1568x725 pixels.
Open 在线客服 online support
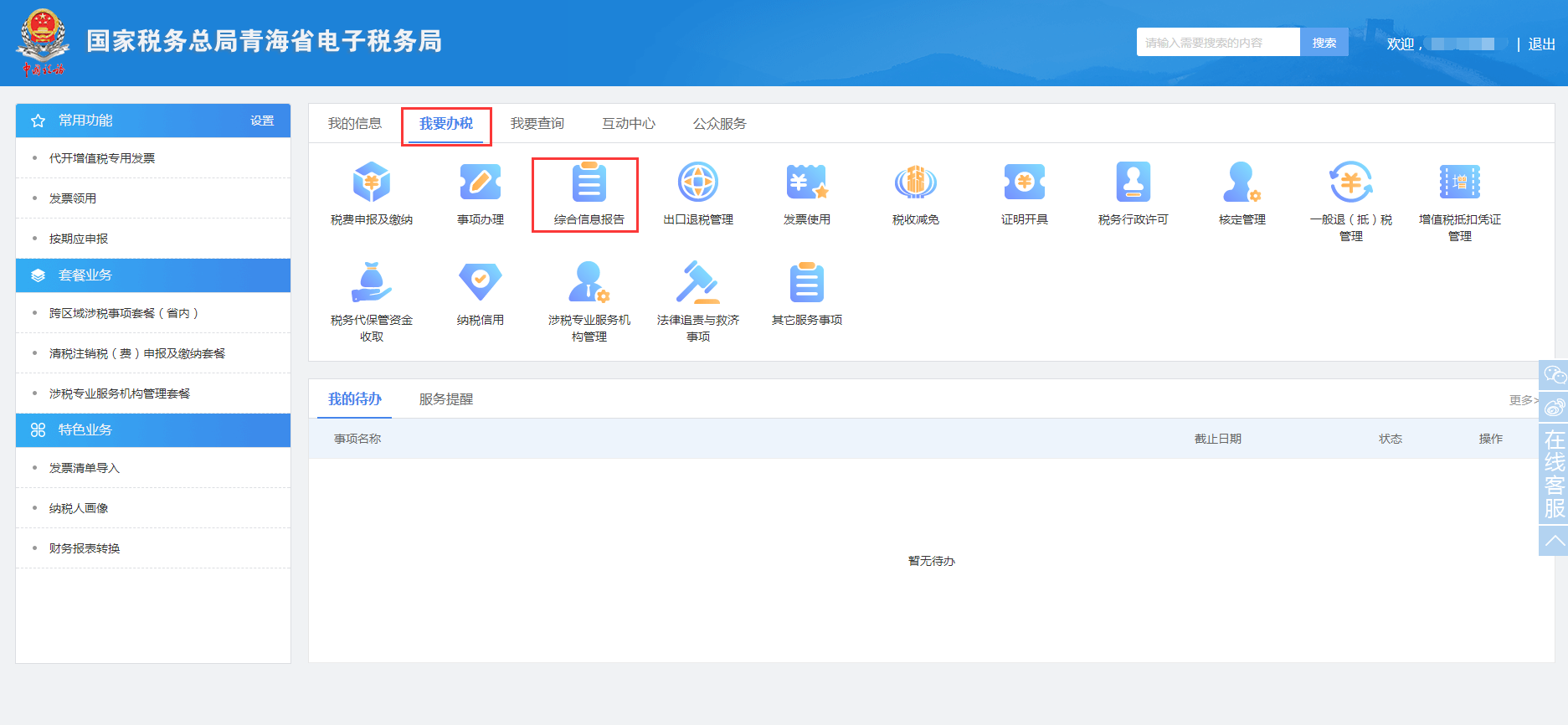click(x=1555, y=475)
